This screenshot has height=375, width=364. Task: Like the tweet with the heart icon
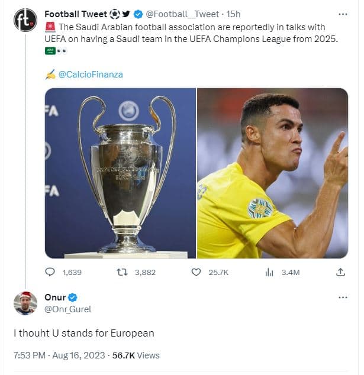[196, 272]
